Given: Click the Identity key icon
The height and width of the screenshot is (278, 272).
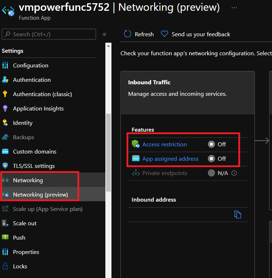Looking at the screenshot, I should tap(5, 123).
